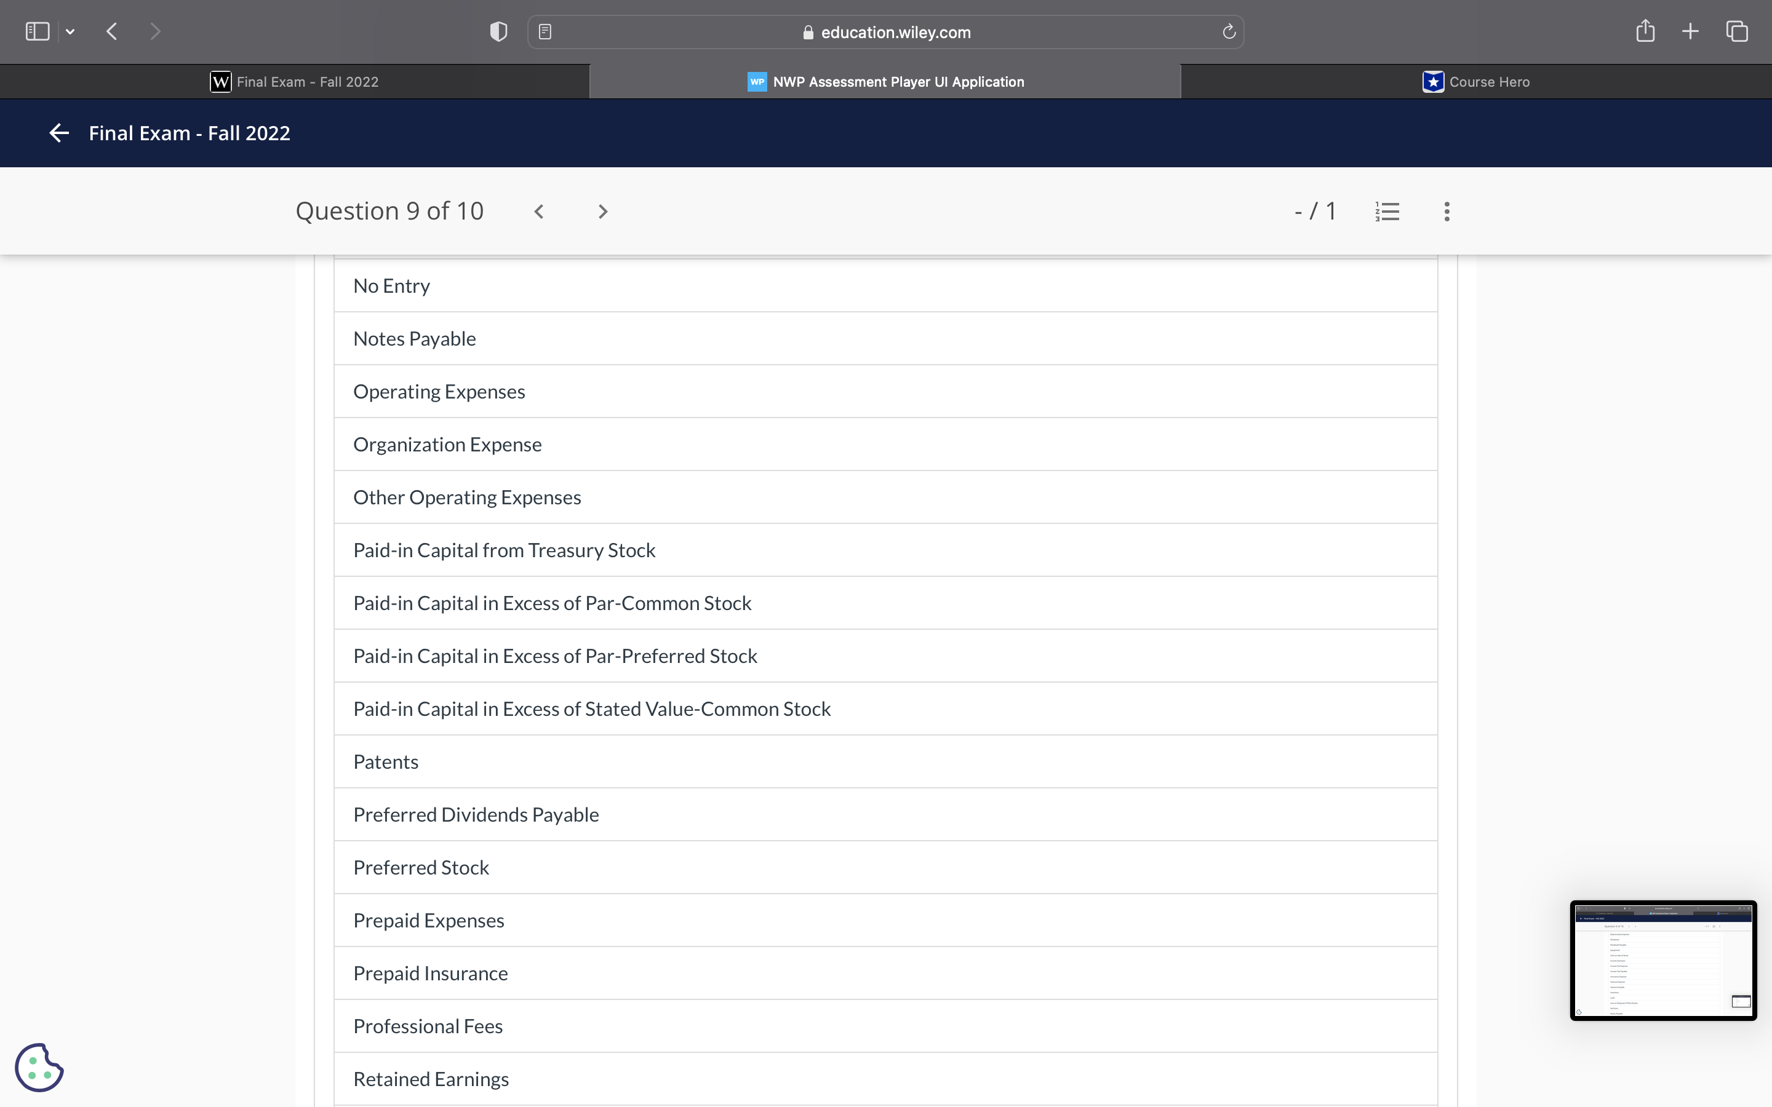Expand the sidebar options dropdown arrow
1772x1107 pixels.
[x=70, y=31]
